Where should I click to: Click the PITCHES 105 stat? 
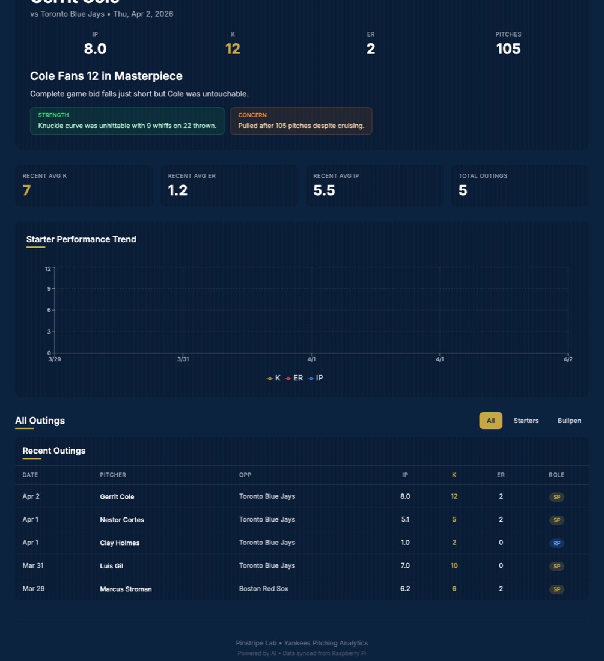(508, 44)
